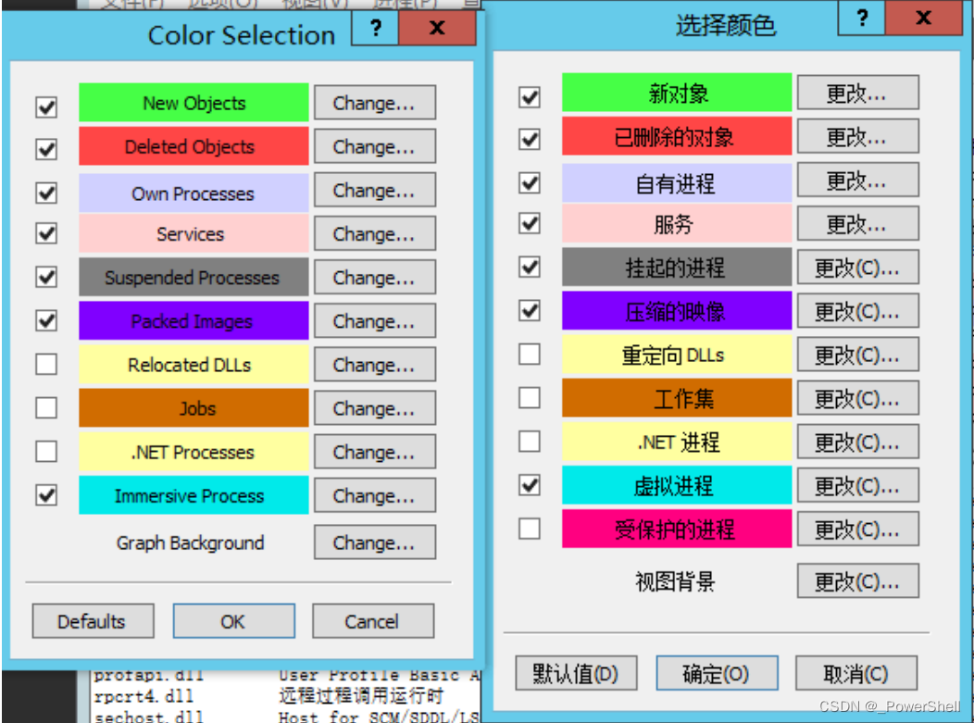Click the Defaults button
The height and width of the screenshot is (723, 974).
tap(94, 621)
